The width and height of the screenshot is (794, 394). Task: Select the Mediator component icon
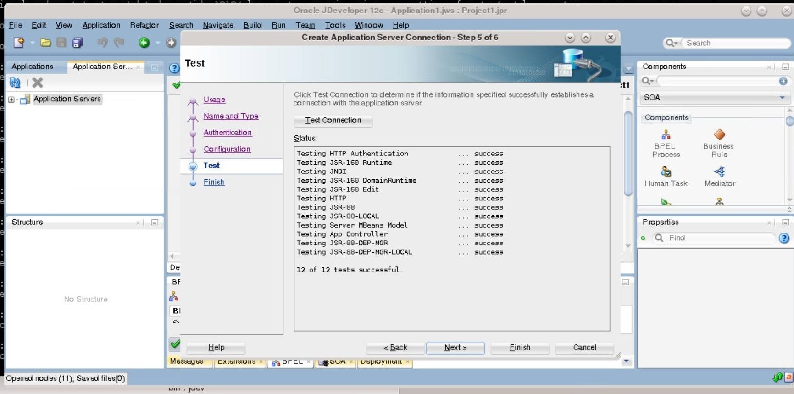point(720,172)
